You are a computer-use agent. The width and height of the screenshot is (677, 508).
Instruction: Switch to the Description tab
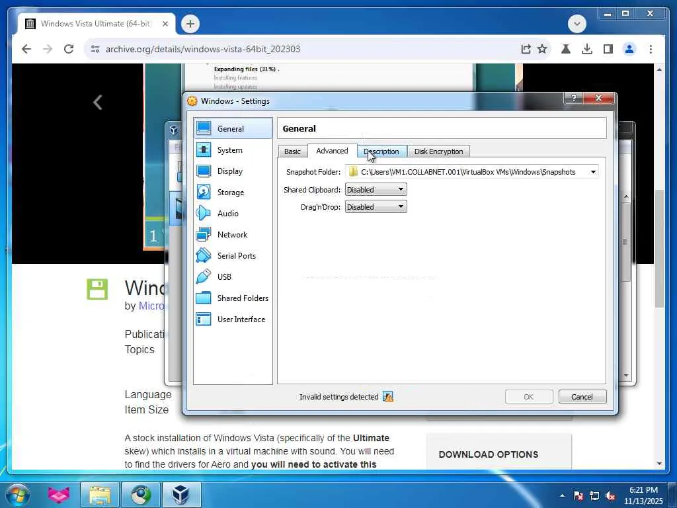pos(381,151)
